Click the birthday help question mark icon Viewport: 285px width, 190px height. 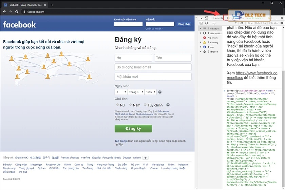coord(160,92)
